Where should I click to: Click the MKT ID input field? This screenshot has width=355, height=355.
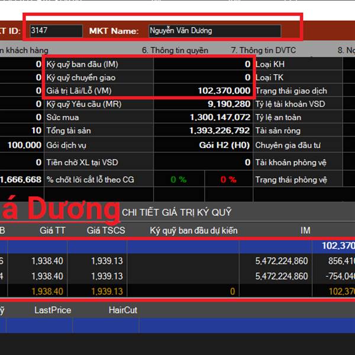tap(56, 31)
